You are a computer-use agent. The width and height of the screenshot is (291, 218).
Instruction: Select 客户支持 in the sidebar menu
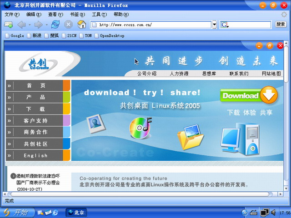(x=38, y=120)
